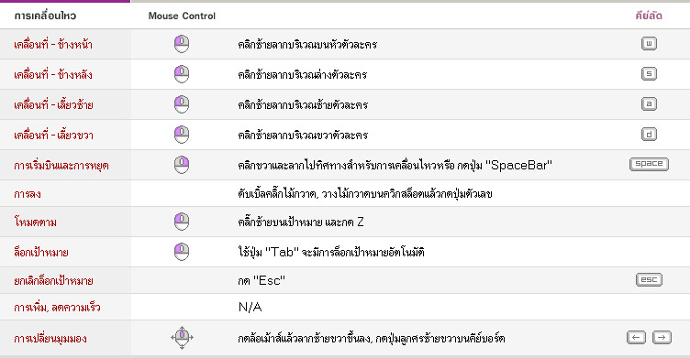Image resolution: width=690 pixels, height=358 pixels.
Task: Click the right arrow key icon
Action: [662, 337]
